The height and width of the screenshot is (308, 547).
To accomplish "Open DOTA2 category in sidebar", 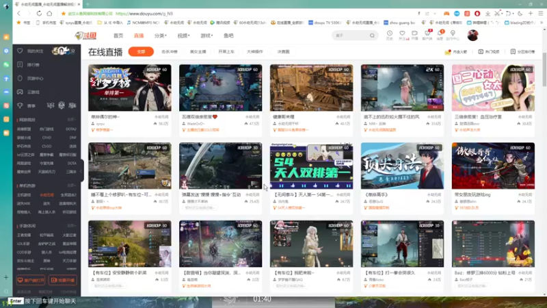I will [x=71, y=129].
